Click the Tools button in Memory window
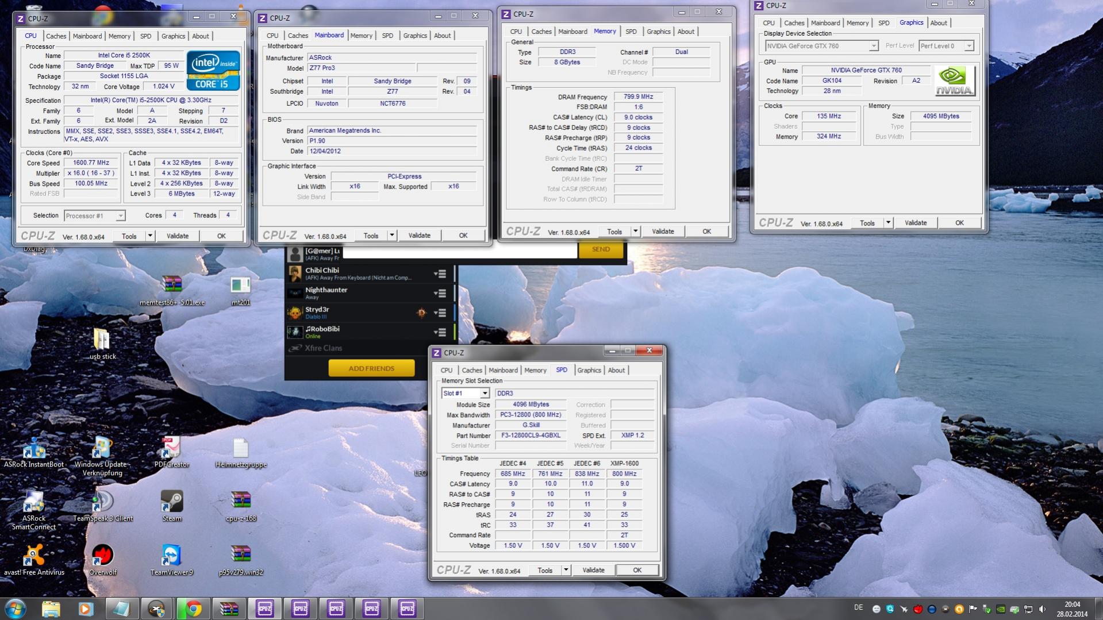The height and width of the screenshot is (620, 1103). (x=614, y=232)
